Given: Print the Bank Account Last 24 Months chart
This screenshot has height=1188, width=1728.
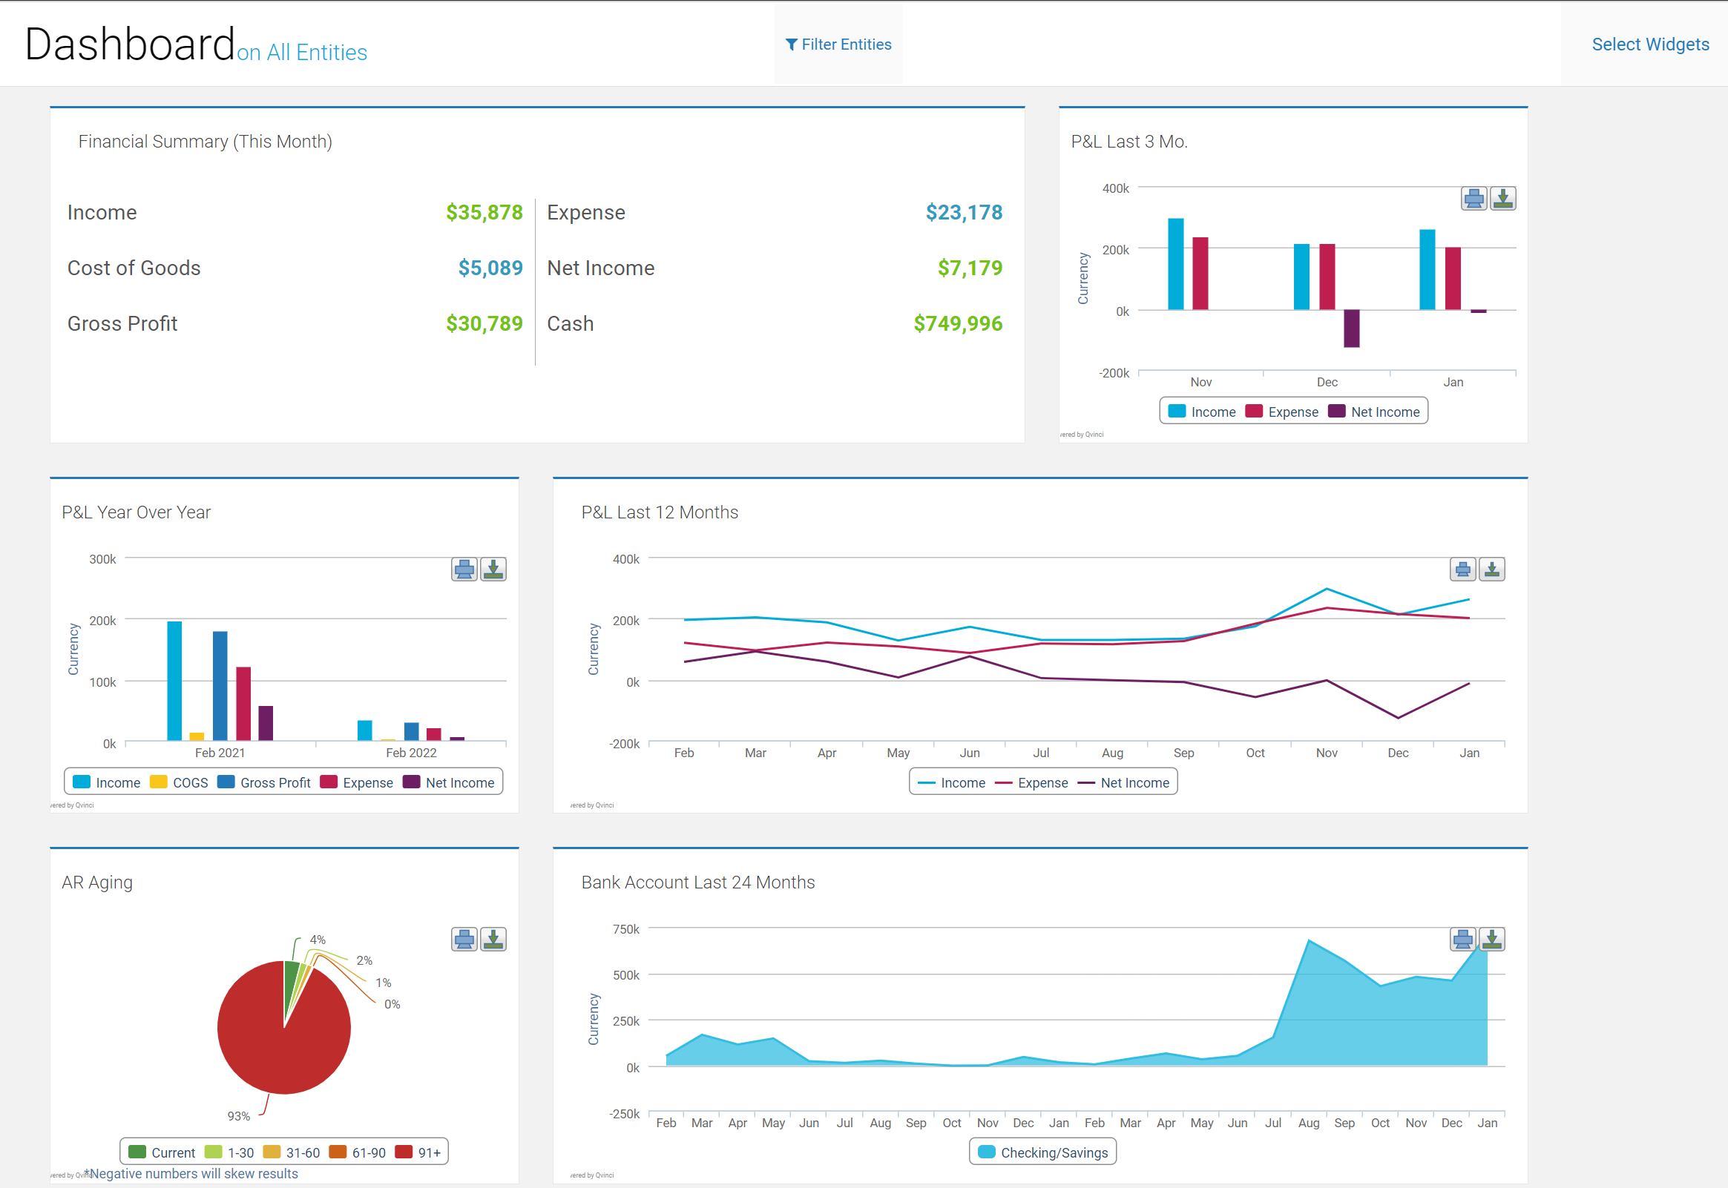Looking at the screenshot, I should point(1463,940).
